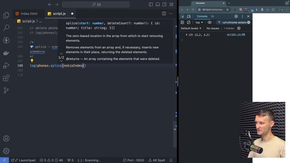The width and height of the screenshot is (290, 163).
Task: Open a new Chrome tab
Action: pos(229,3)
